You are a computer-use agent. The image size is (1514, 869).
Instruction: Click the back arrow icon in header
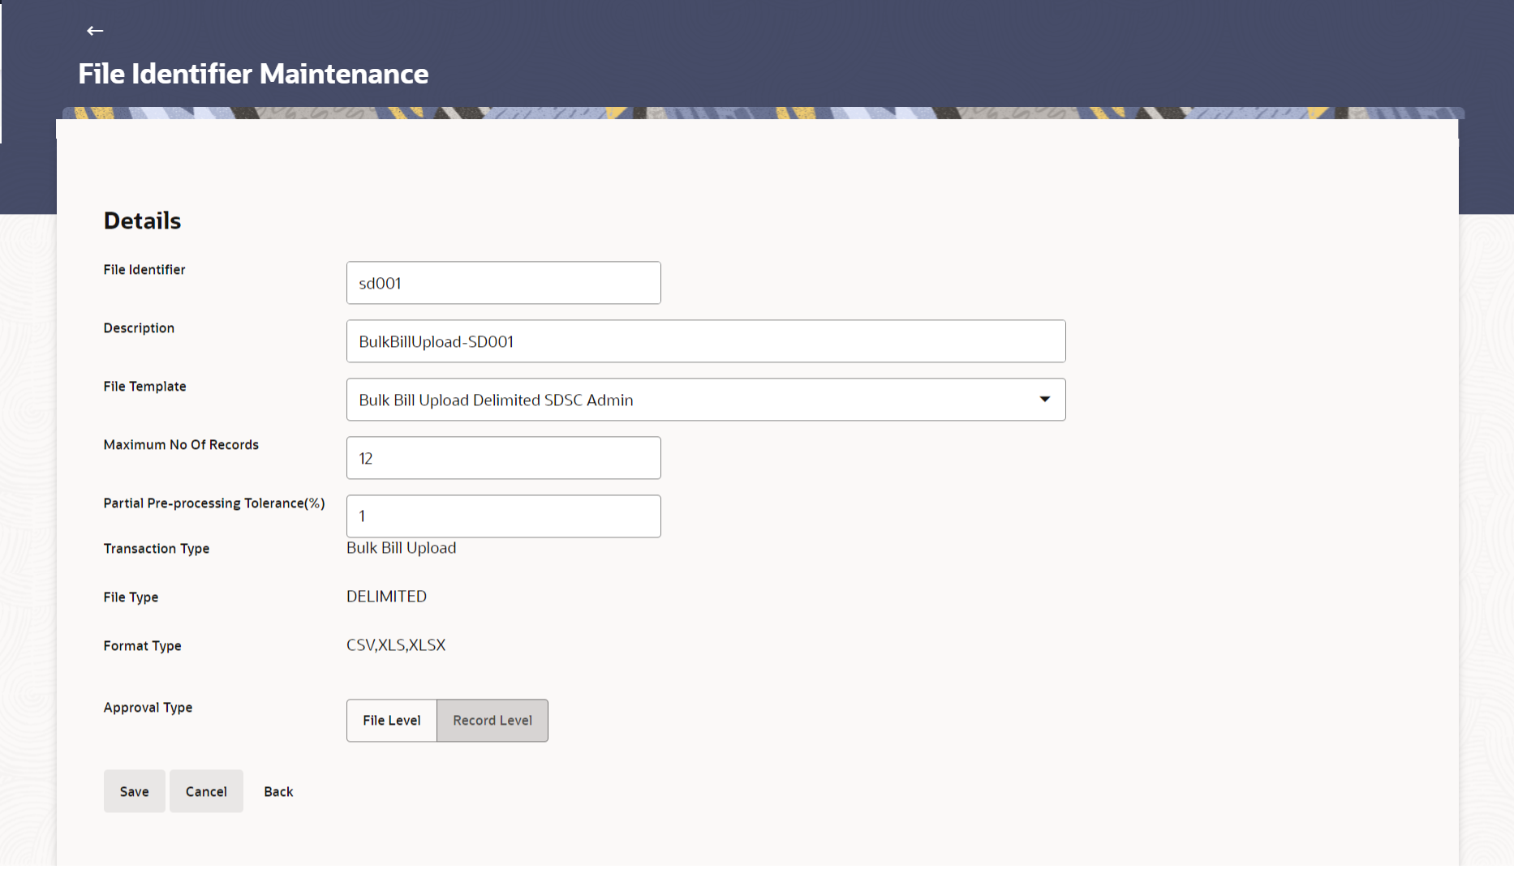point(95,31)
